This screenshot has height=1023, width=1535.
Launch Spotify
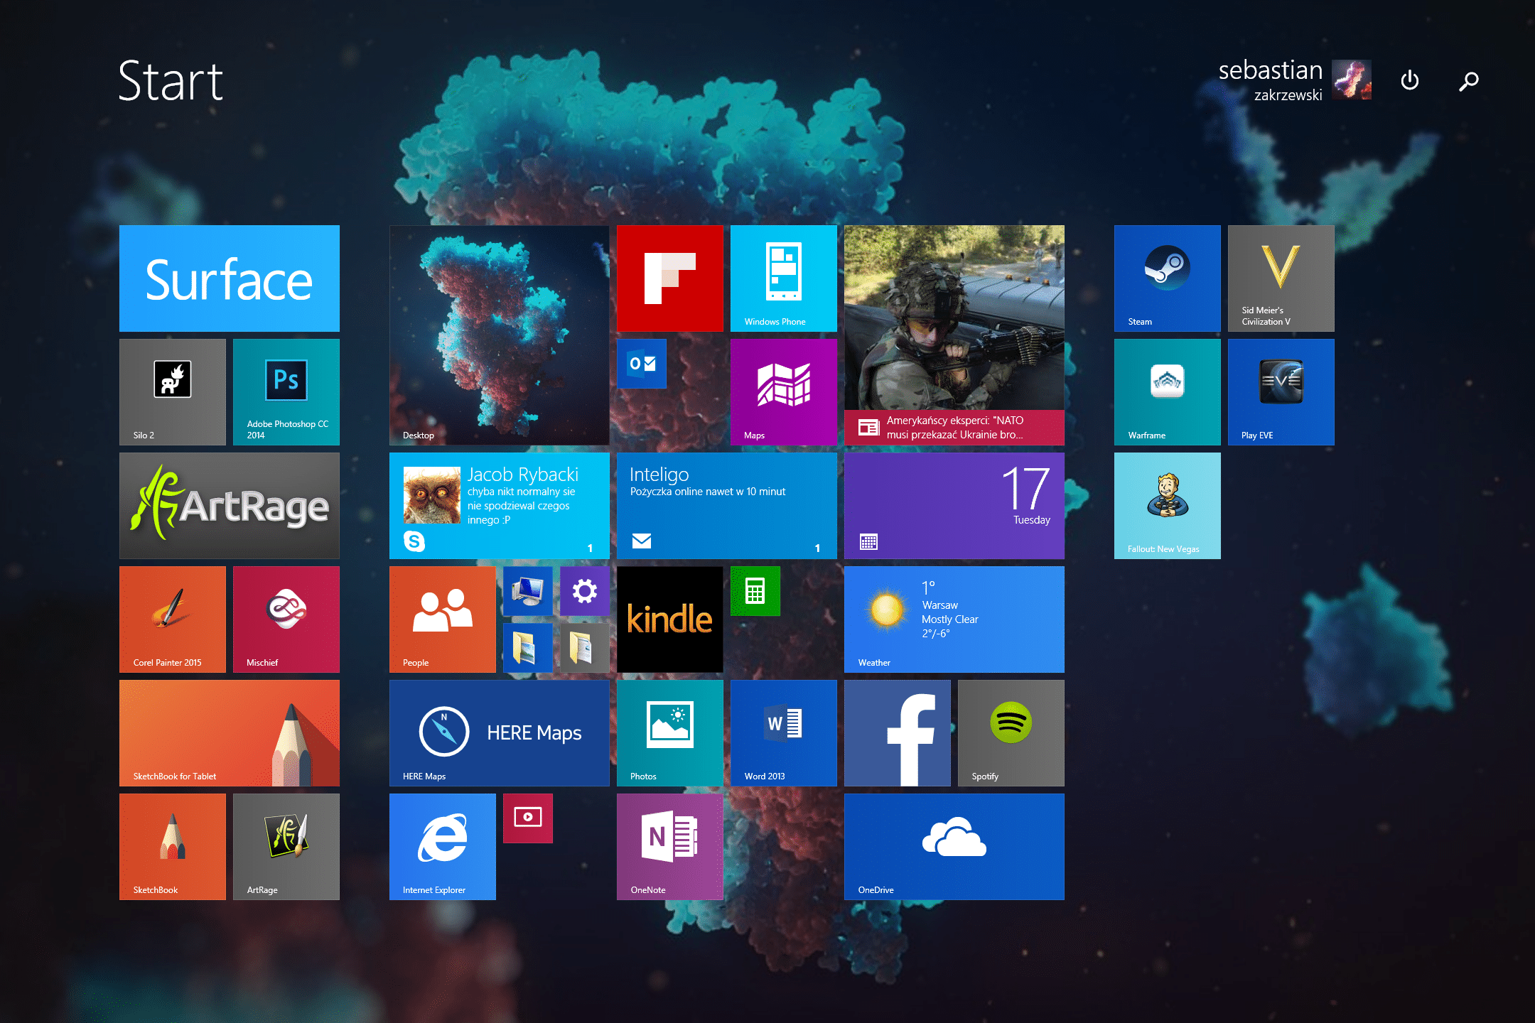point(1011,733)
